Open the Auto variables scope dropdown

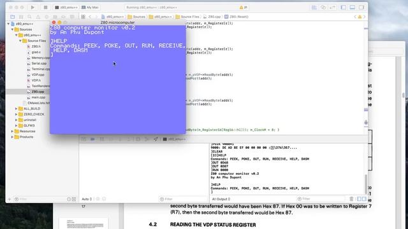[87, 199]
